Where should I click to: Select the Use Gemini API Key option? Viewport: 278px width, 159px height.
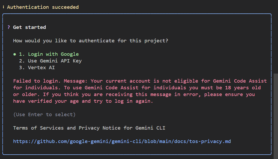point(55,61)
